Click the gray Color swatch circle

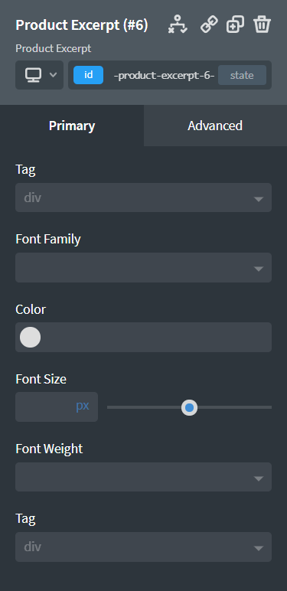click(x=30, y=337)
